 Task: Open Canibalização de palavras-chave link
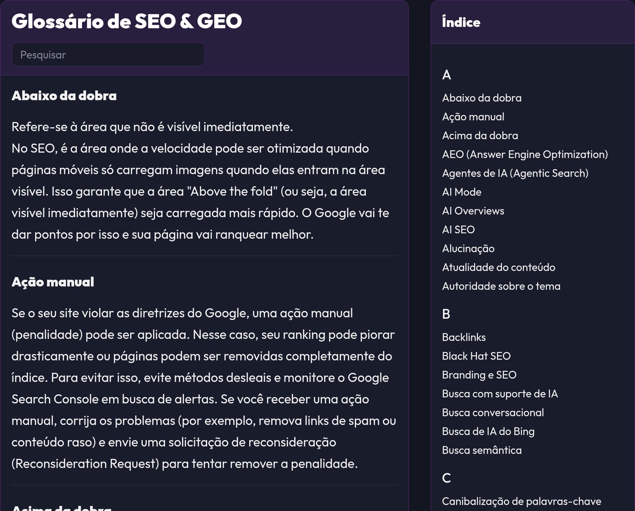click(521, 501)
